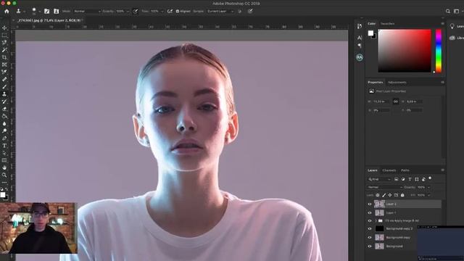
Task: Click the foreground color swatch in Color panel
Action: [370, 33]
